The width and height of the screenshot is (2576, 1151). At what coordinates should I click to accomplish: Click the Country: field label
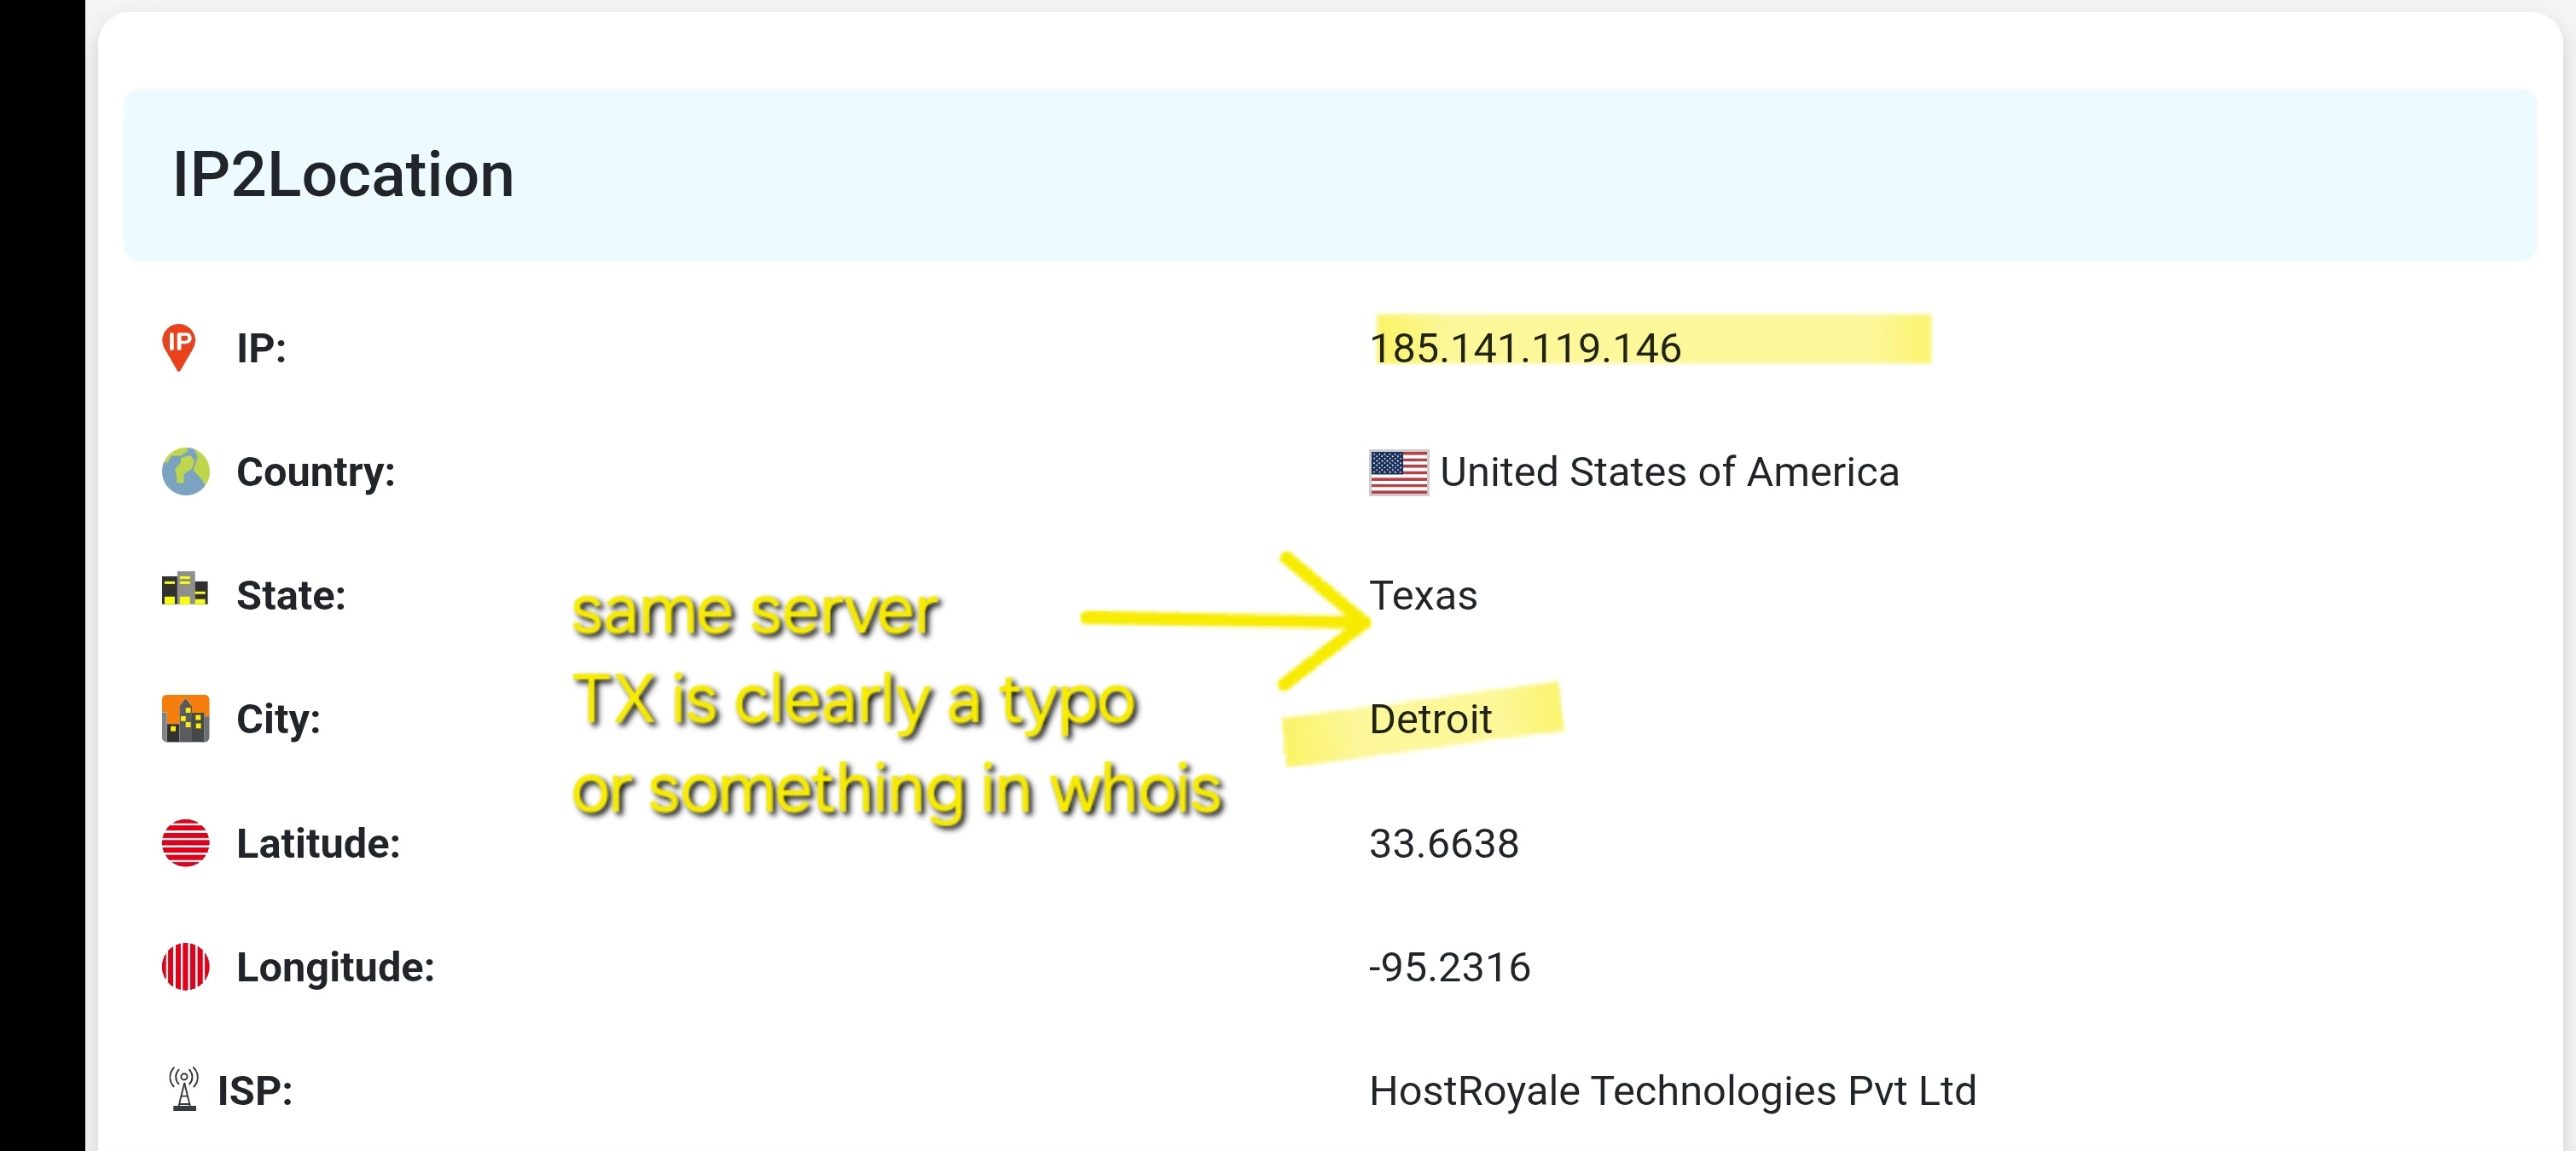(316, 472)
